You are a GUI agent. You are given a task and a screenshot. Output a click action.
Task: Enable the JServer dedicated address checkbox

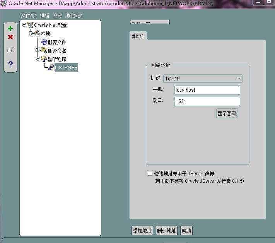point(150,173)
